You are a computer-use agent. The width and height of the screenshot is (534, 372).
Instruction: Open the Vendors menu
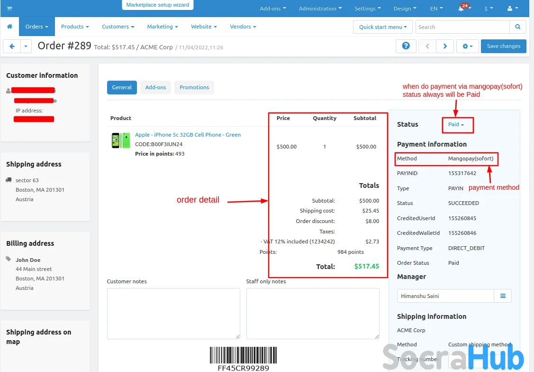coord(243,27)
